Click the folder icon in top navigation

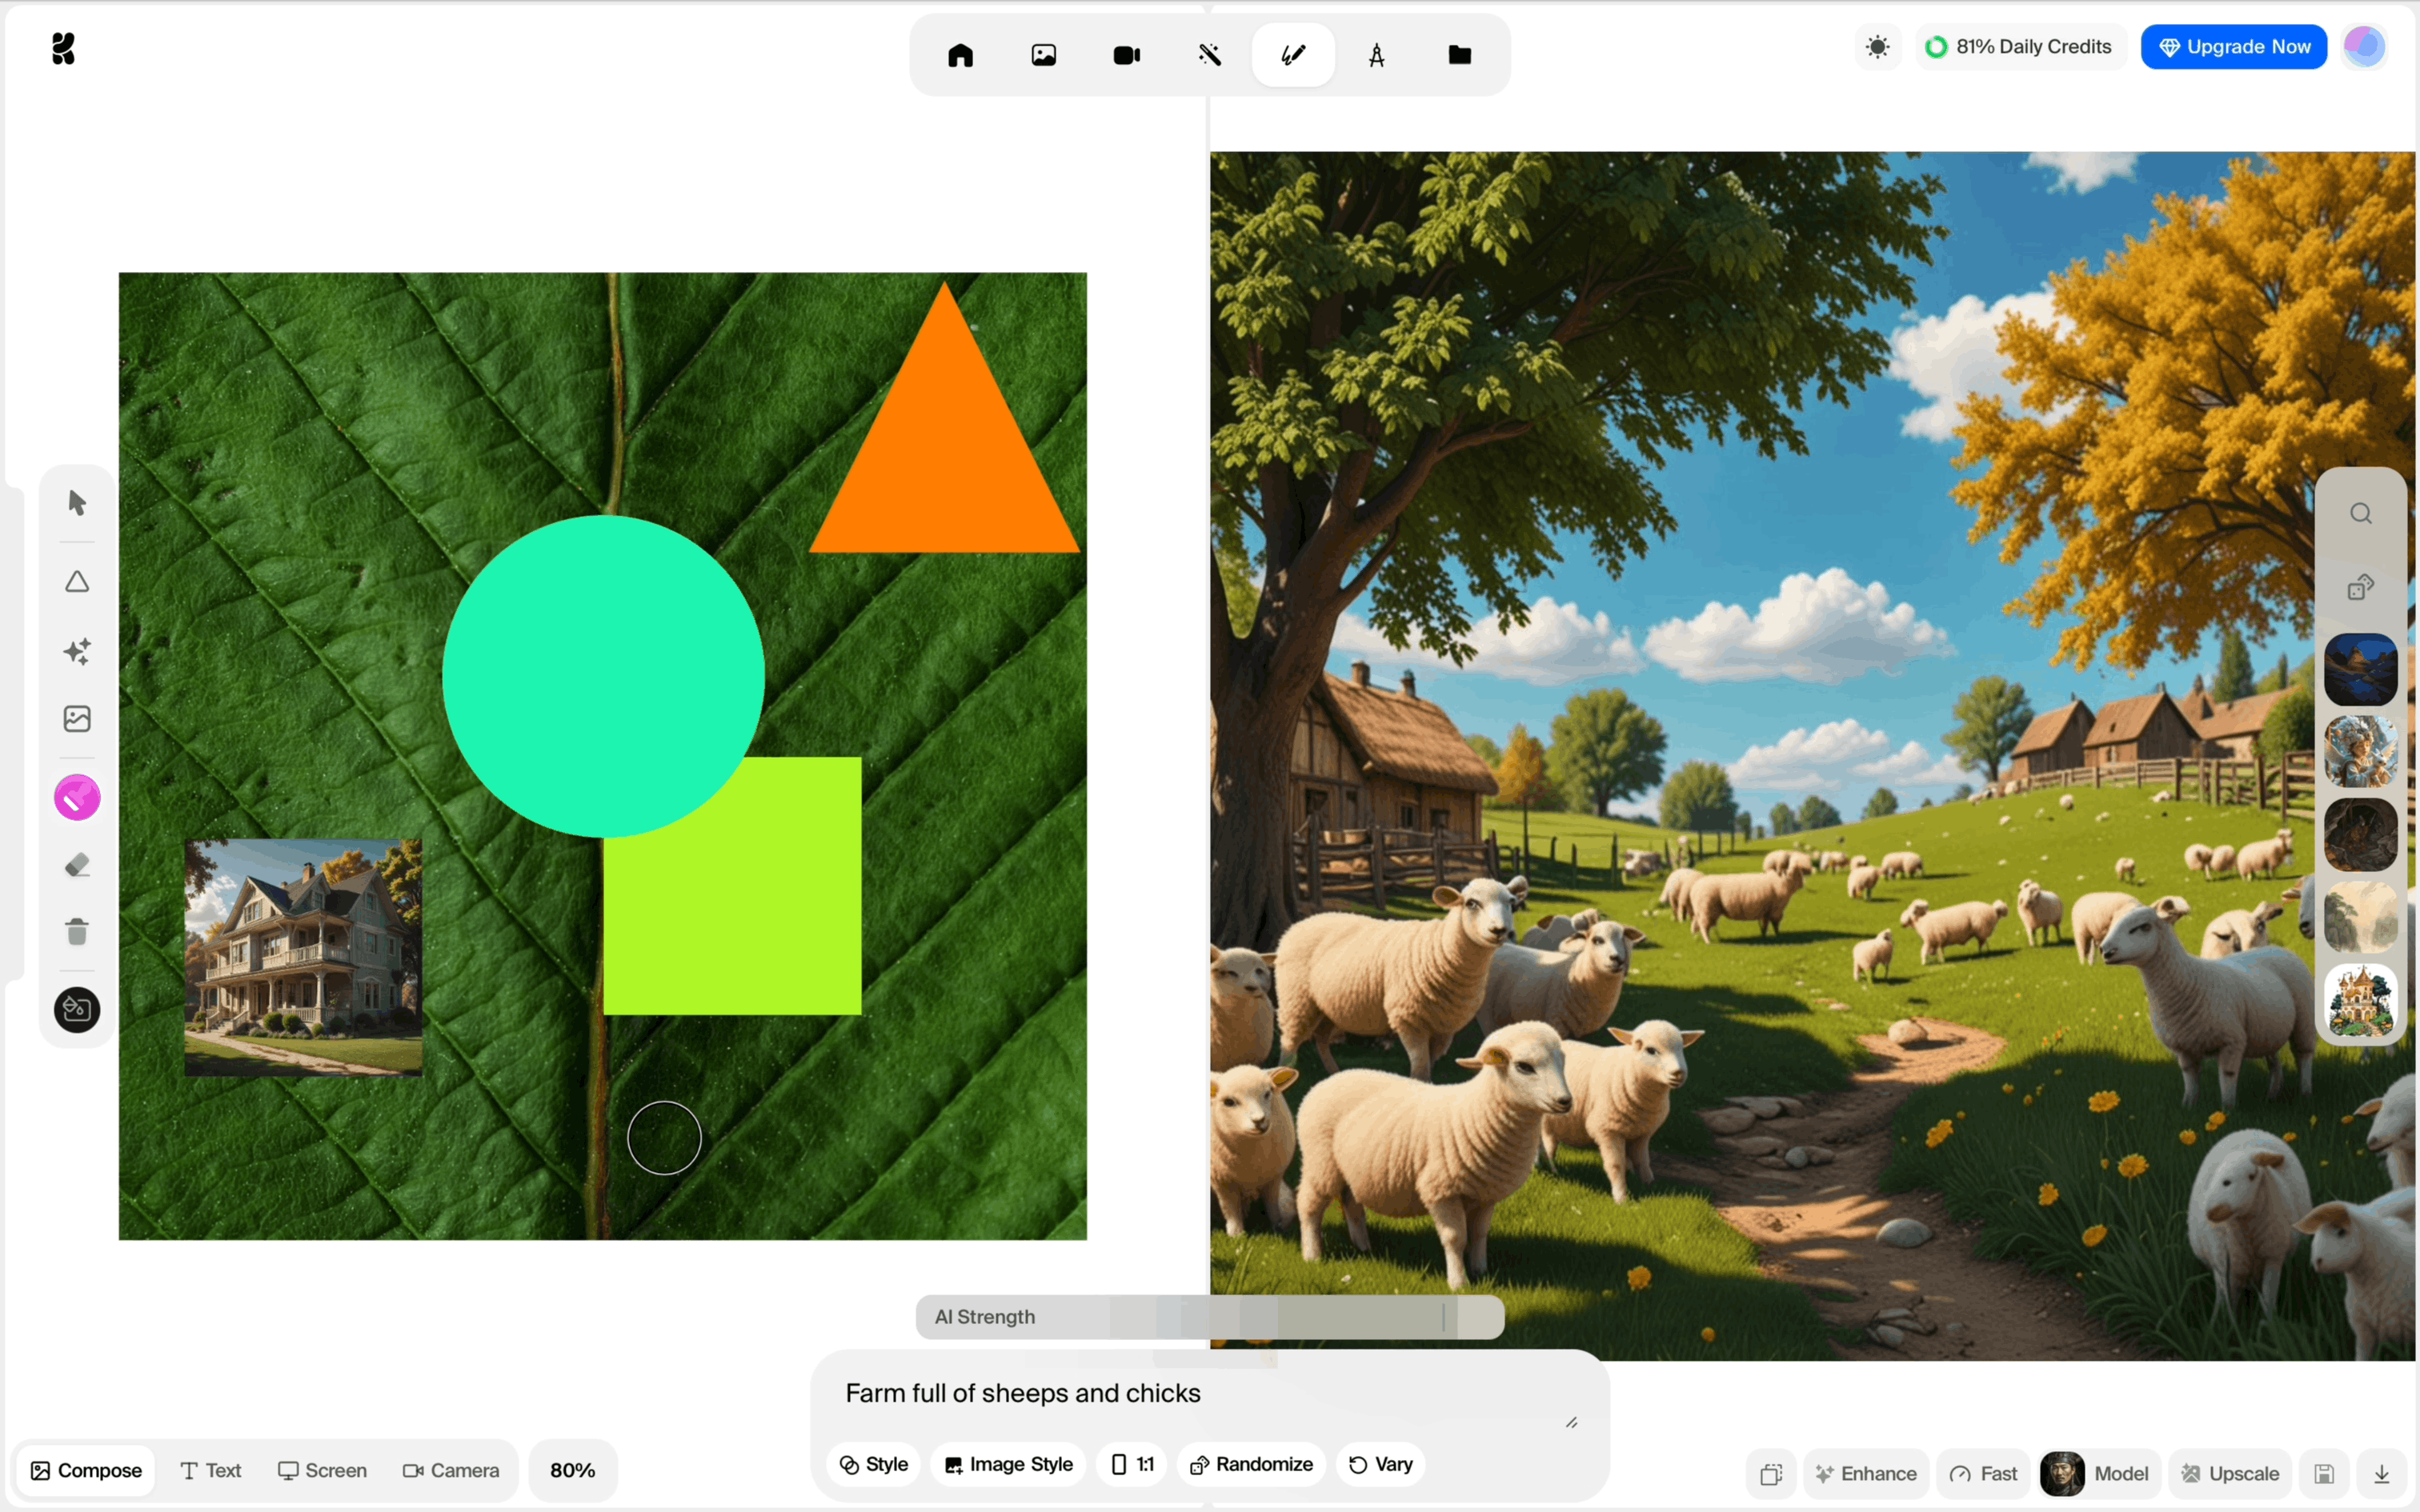tap(1459, 55)
